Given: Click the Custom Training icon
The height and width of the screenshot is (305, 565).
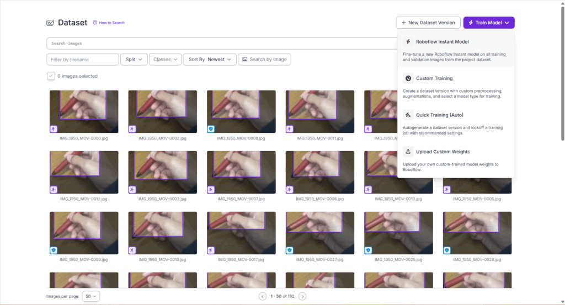Looking at the screenshot, I should pyautogui.click(x=408, y=78).
